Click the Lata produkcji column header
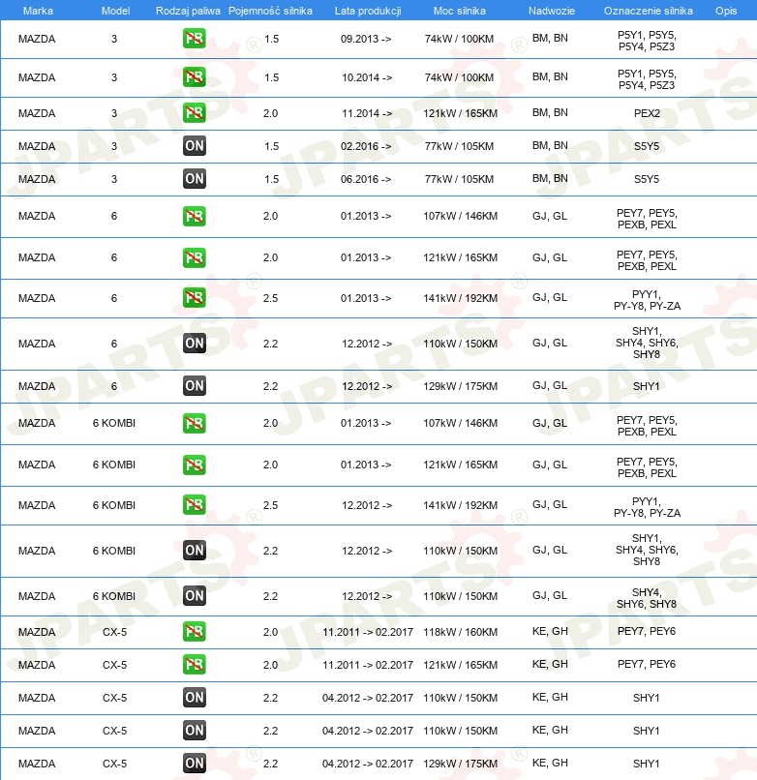757x780 pixels. (x=368, y=11)
